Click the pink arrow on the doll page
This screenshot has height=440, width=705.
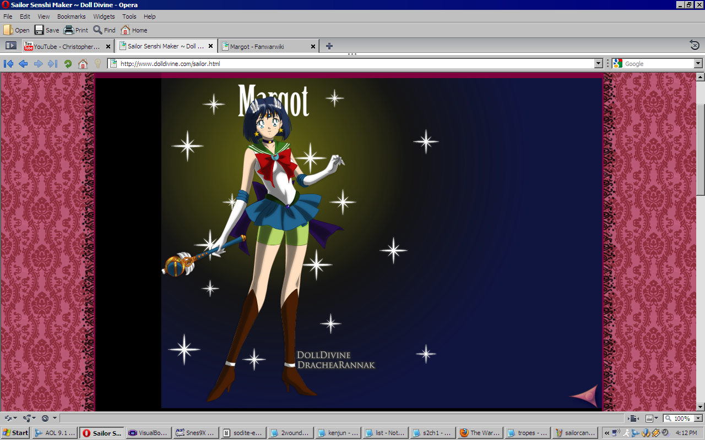point(584,395)
